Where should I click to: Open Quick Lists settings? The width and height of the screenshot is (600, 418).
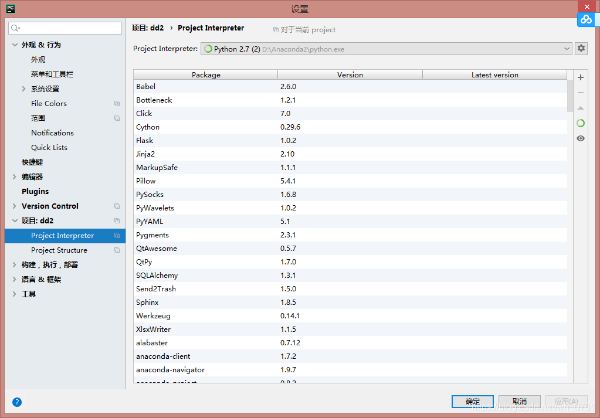click(x=49, y=148)
